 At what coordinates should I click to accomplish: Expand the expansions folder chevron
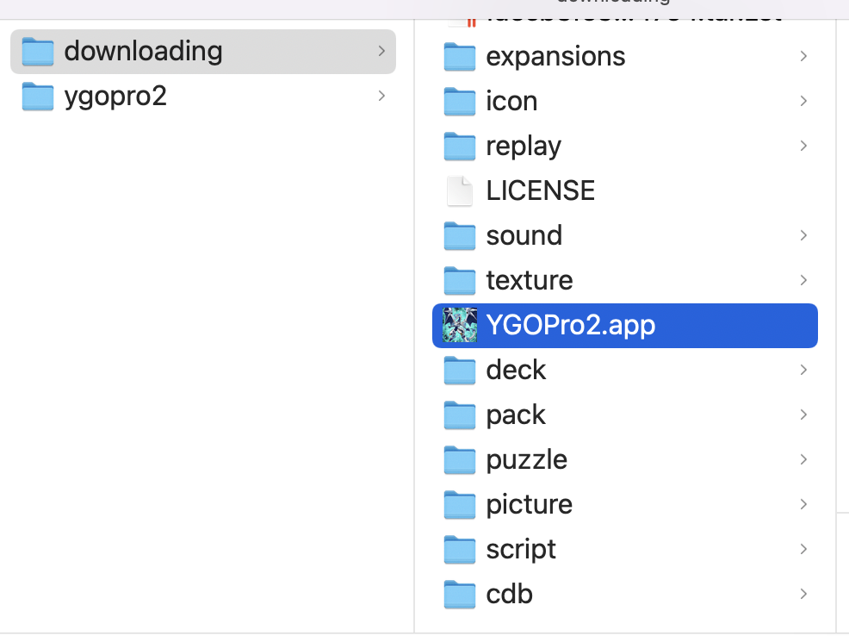tap(803, 56)
